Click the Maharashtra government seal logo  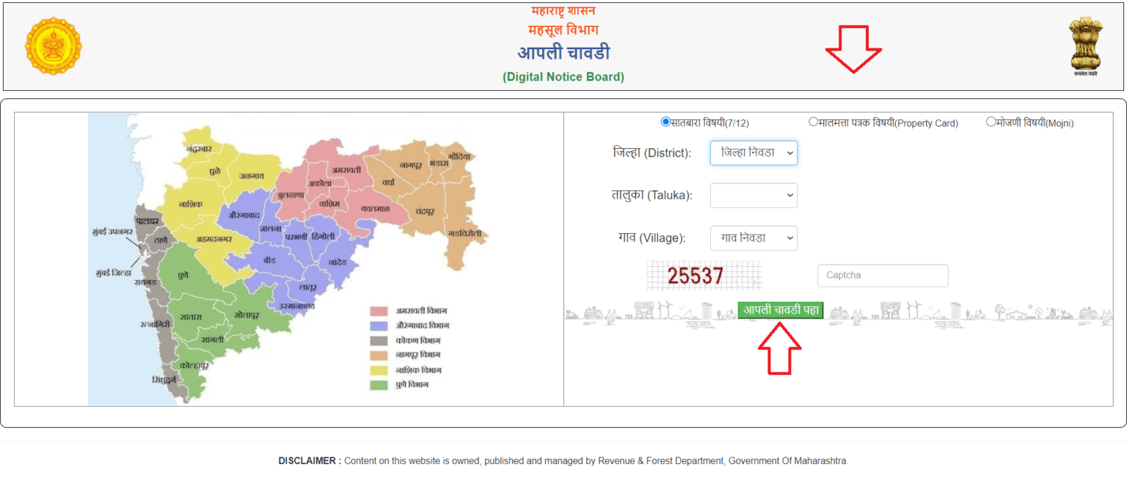point(53,45)
